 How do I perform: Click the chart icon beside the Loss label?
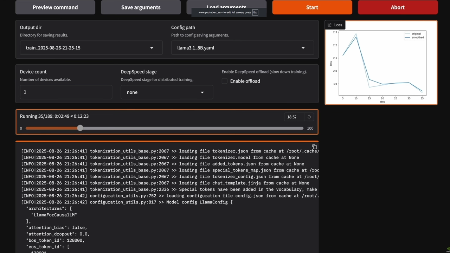click(329, 25)
